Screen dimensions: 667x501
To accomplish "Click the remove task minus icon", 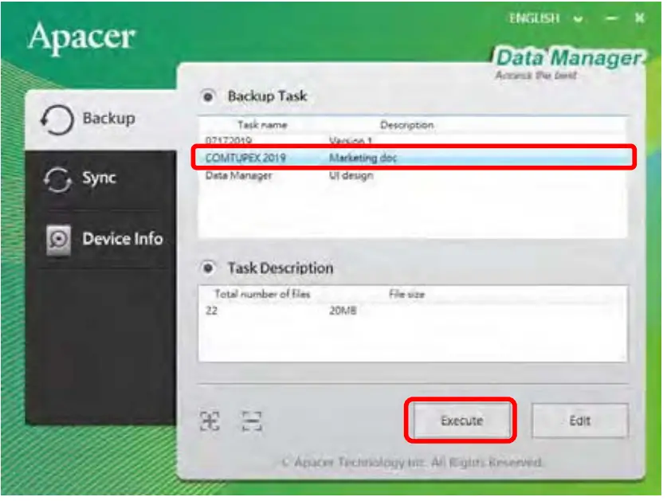I will (251, 421).
